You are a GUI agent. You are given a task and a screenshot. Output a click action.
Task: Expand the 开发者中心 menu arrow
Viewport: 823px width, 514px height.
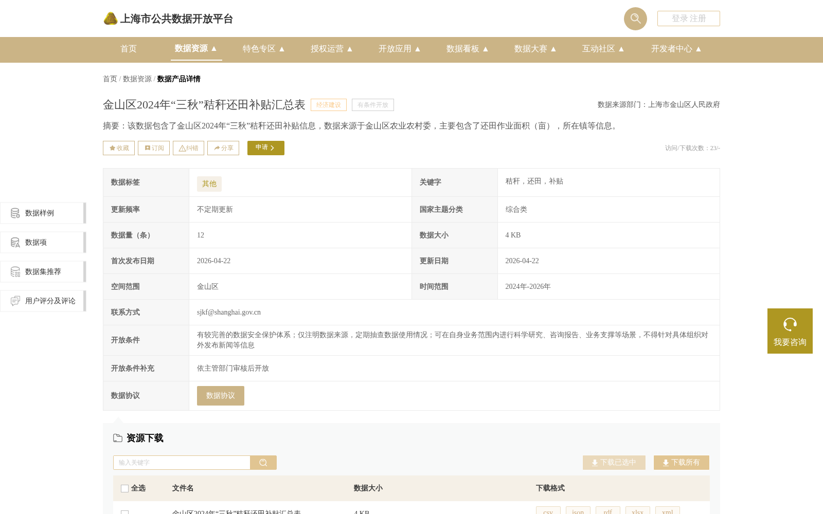(699, 49)
